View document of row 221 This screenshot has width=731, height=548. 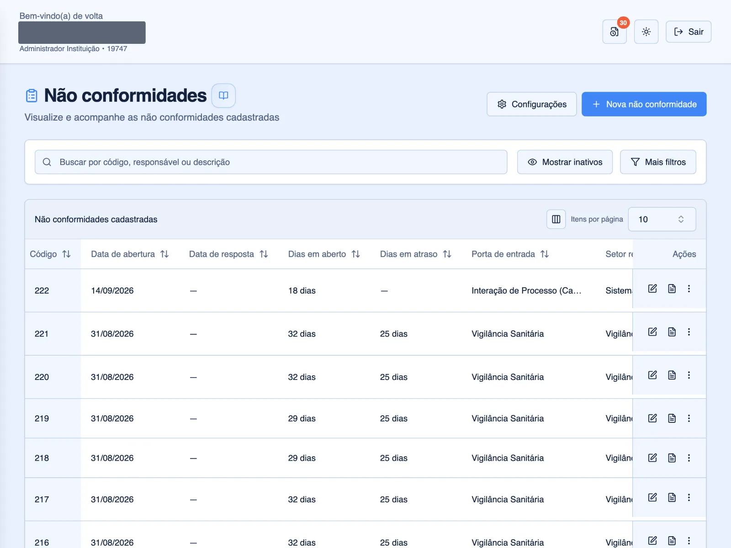coord(672,332)
